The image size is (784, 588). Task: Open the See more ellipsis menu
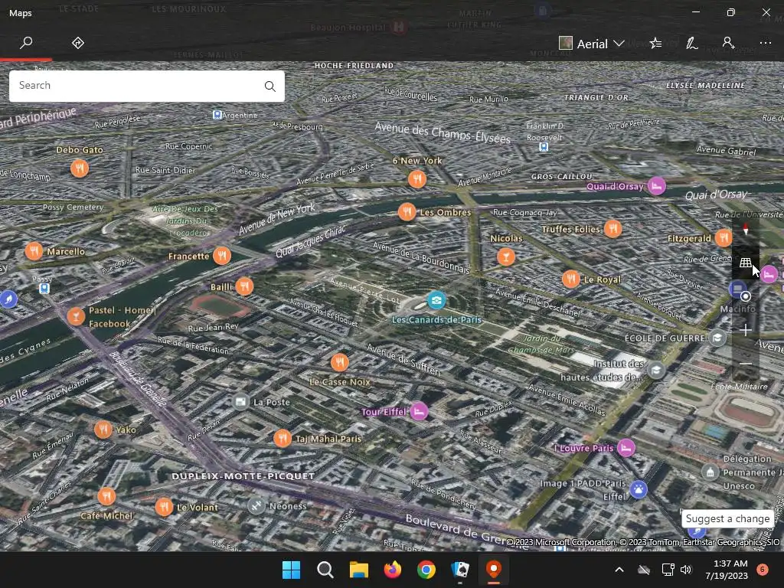point(765,43)
